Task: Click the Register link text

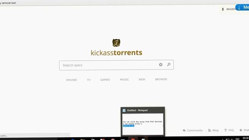Action: coord(231,9)
